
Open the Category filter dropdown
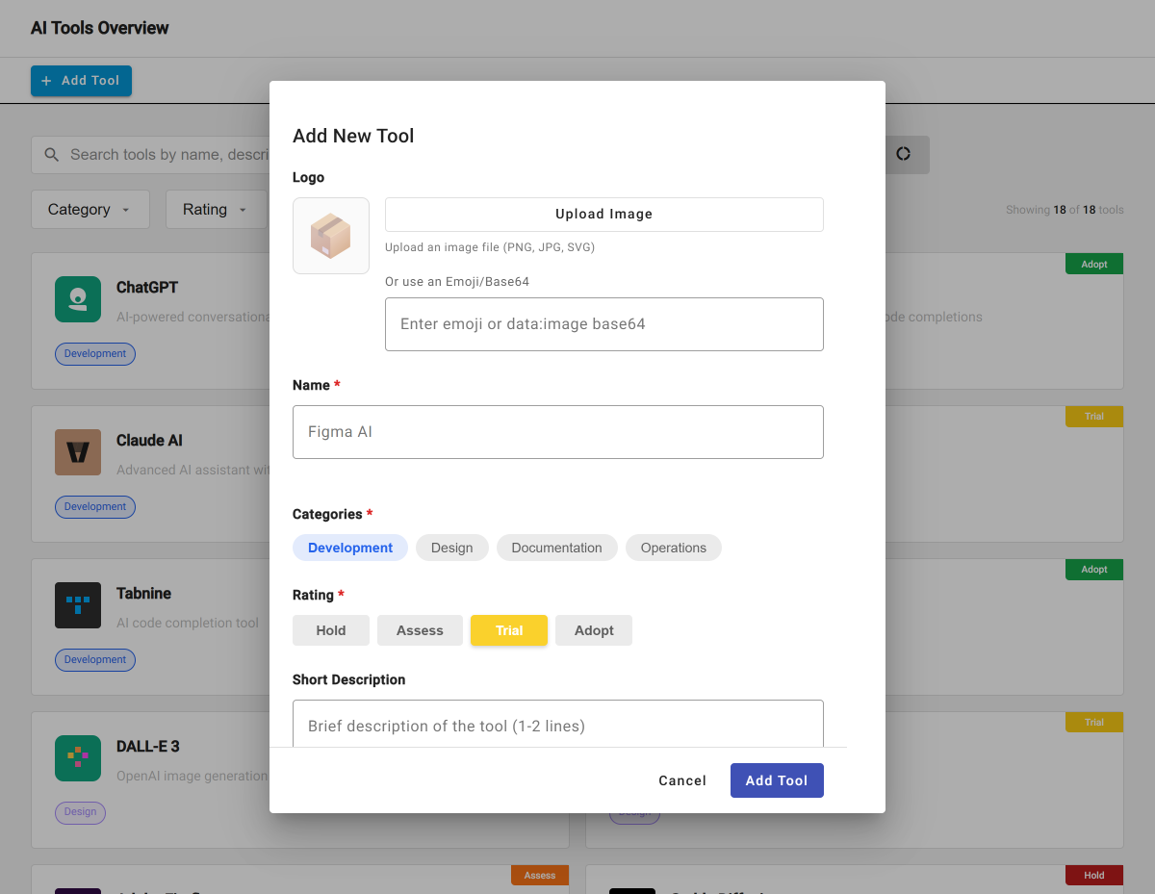tap(90, 210)
